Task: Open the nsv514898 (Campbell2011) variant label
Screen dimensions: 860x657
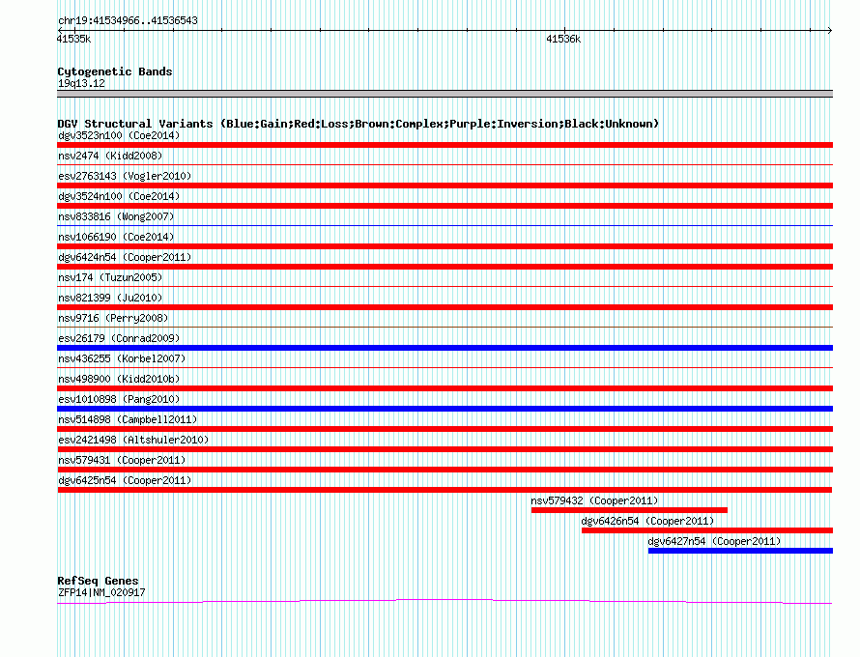Action: (128, 419)
